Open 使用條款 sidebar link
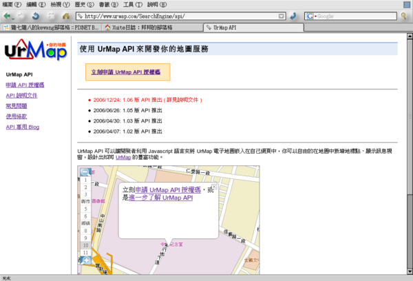The image size is (413, 281). [17, 116]
